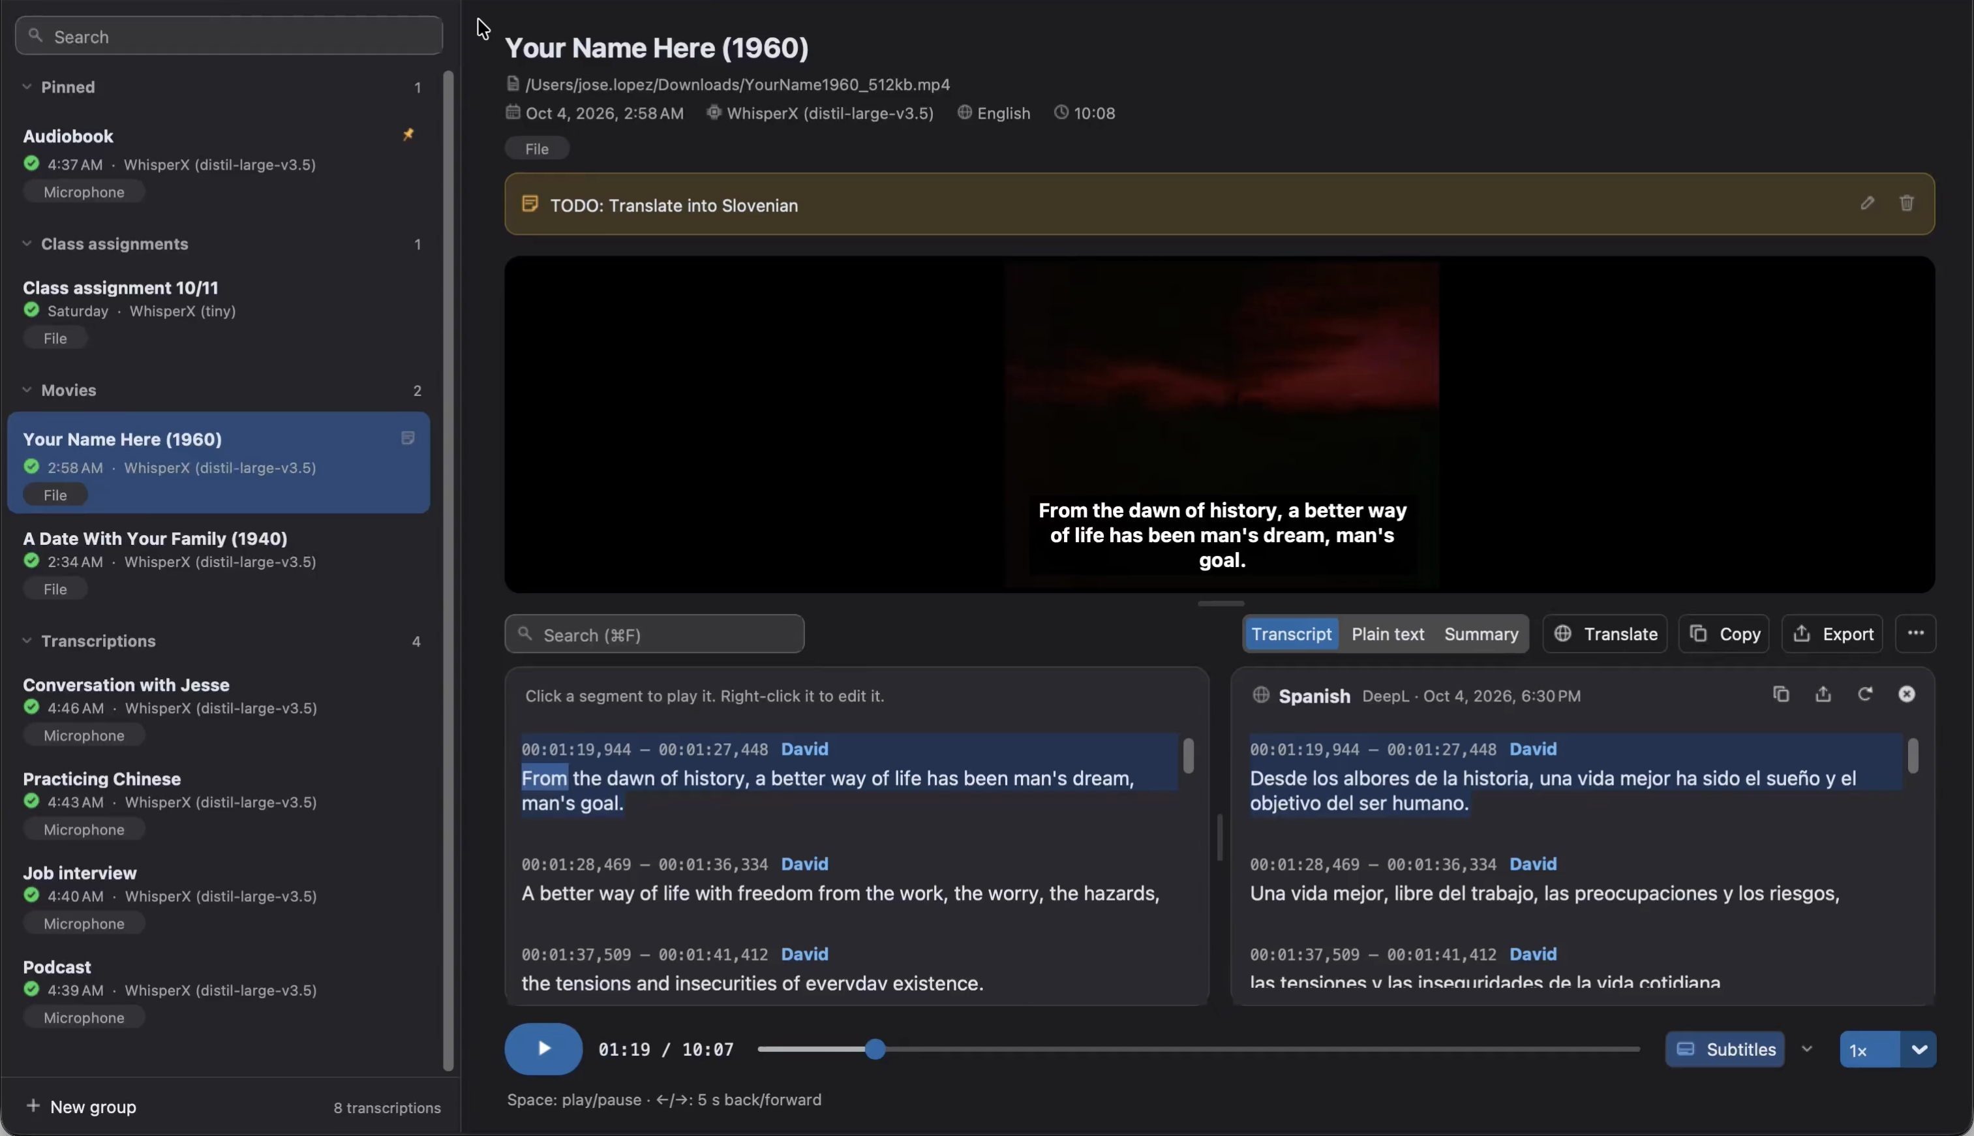Screen dimensions: 1974x1136
Task: Click the Export button
Action: [x=1832, y=634]
